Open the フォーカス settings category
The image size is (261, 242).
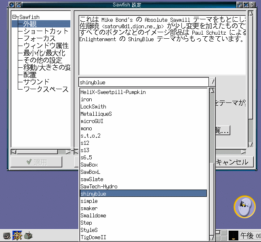click(40, 38)
